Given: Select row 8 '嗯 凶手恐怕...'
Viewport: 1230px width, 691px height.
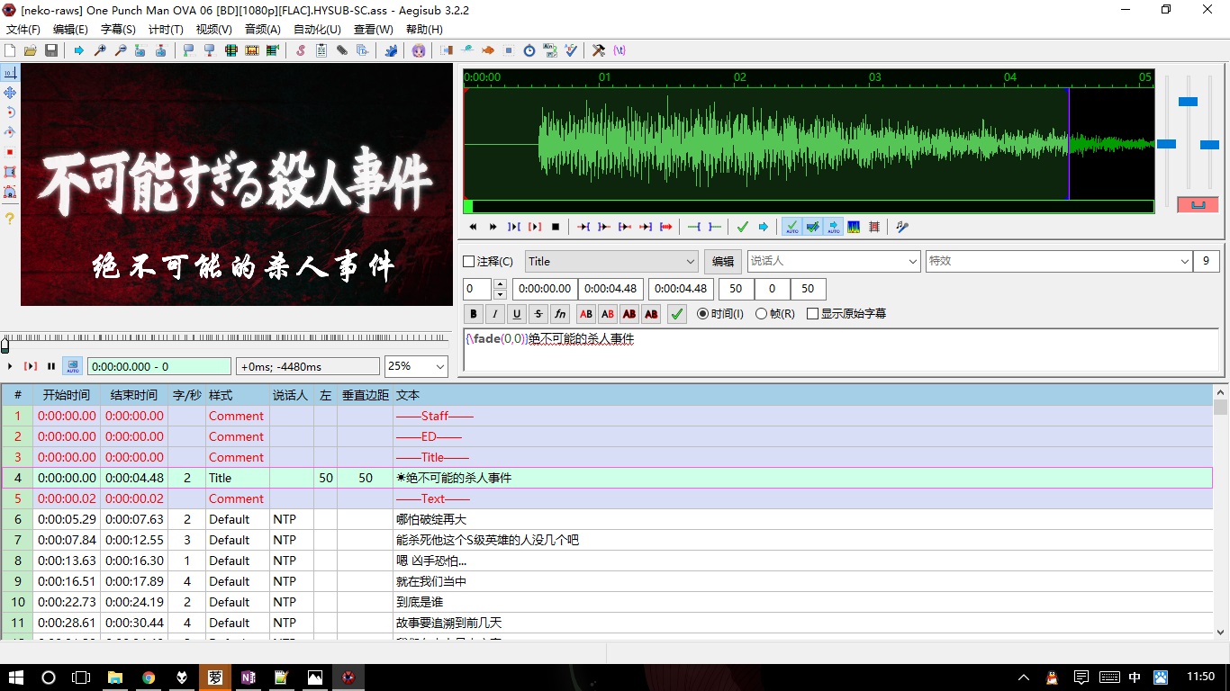Looking at the screenshot, I should point(607,561).
